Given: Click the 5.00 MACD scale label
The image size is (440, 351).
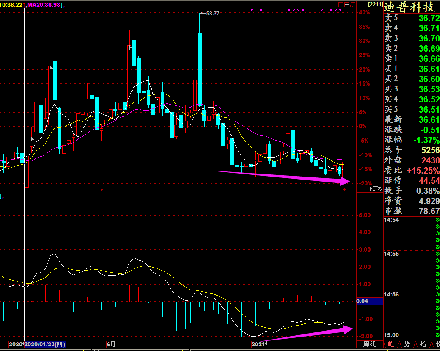Looking at the screenshot, I should [365, 215].
